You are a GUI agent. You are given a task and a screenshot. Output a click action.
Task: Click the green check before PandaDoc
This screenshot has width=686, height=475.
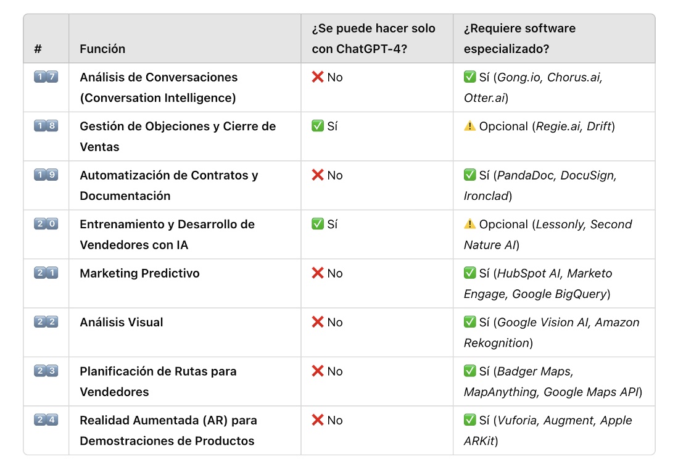(469, 175)
